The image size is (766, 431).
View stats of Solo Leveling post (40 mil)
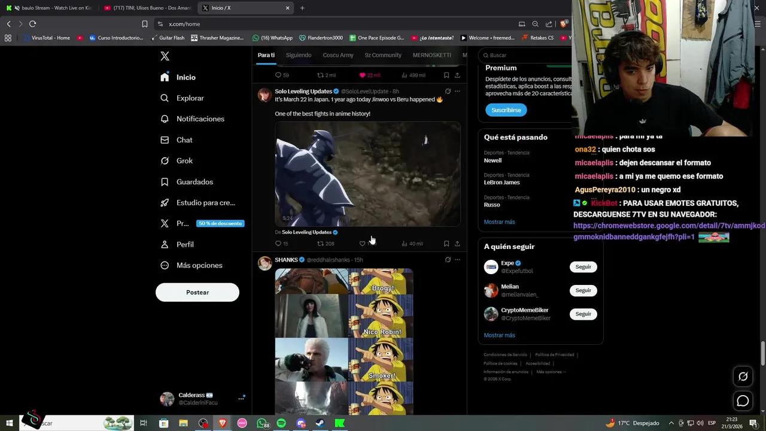click(412, 244)
